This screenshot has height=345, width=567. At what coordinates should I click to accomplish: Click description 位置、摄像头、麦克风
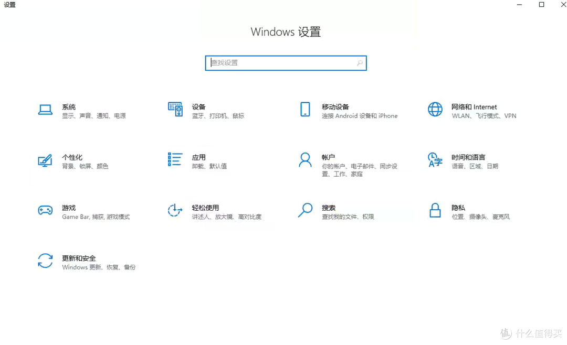click(x=480, y=217)
